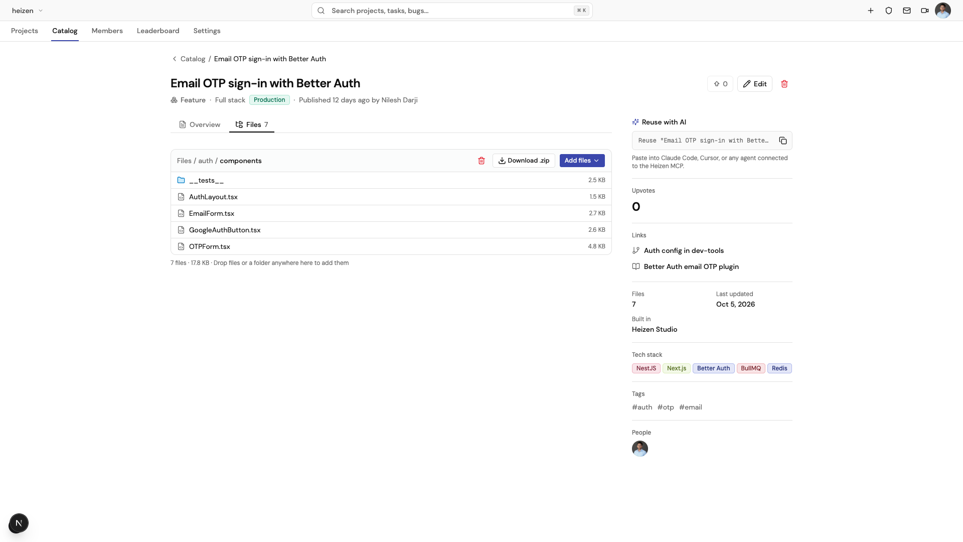Go to the Projects tab

coord(25,31)
